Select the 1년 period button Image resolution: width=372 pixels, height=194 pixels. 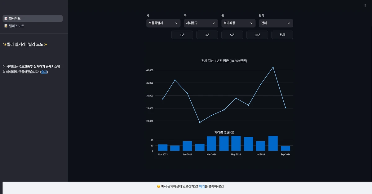click(x=182, y=35)
